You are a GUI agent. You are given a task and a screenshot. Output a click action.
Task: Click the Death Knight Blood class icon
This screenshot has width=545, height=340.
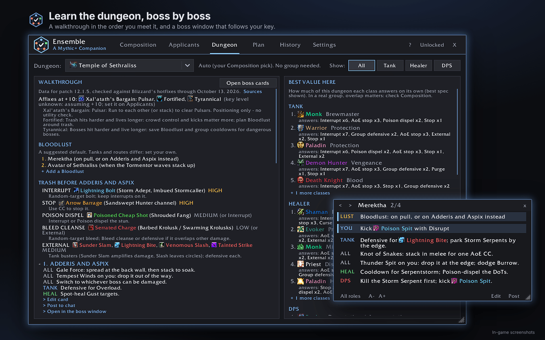coord(301,180)
